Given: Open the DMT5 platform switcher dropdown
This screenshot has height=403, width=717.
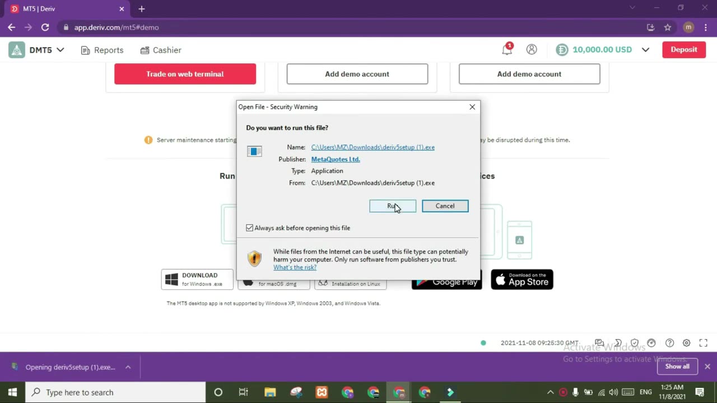Looking at the screenshot, I should (47, 50).
